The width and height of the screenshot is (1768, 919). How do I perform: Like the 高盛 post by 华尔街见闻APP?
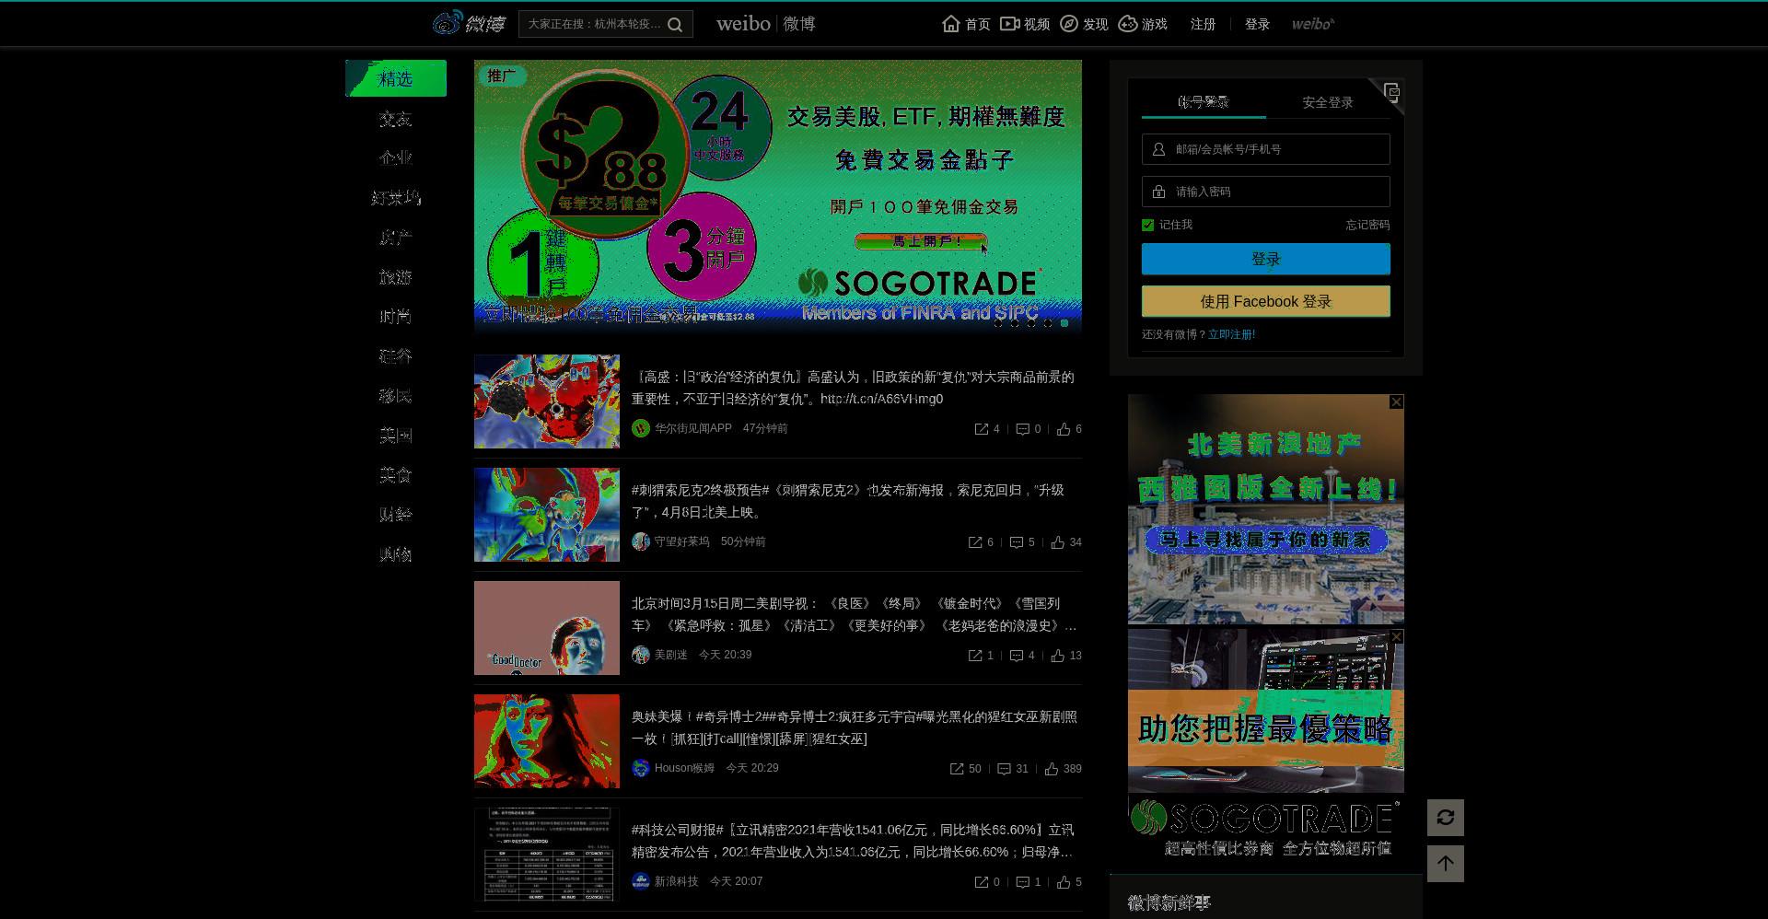(x=1064, y=429)
